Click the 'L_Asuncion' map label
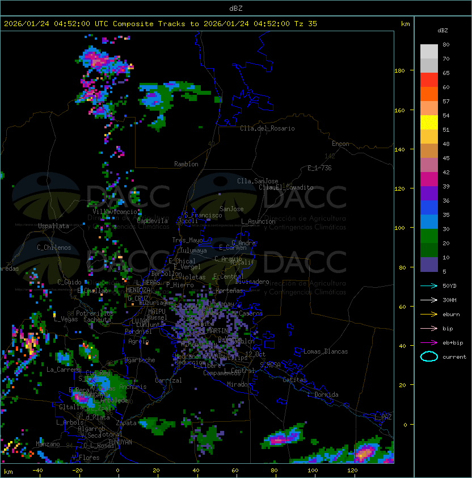Viewport: 472px width, 478px height. [258, 221]
